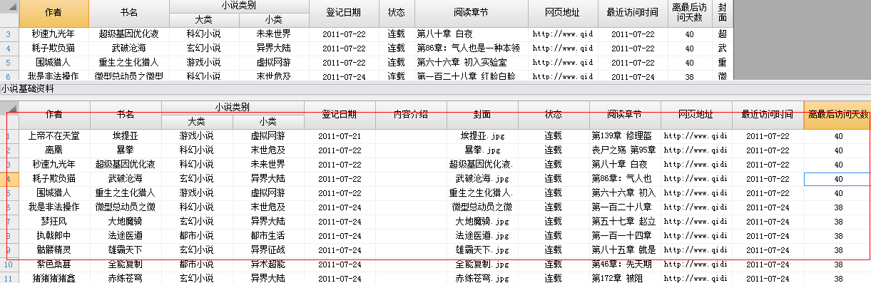This screenshot has width=871, height=283.
Task: Click highlighted 离最后访问天数 header in lower grid
Action: click(x=837, y=114)
